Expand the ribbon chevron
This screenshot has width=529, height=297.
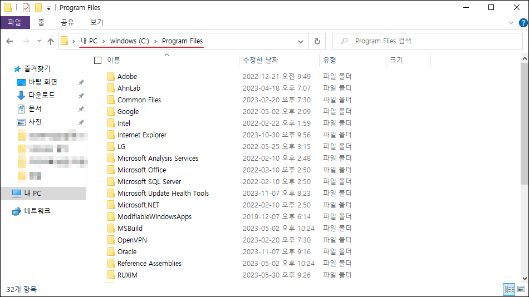tap(511, 23)
